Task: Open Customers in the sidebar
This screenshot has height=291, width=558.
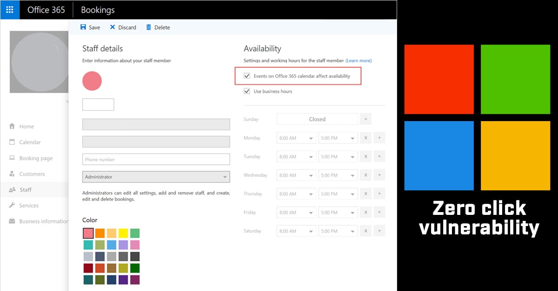Action: pyautogui.click(x=32, y=174)
